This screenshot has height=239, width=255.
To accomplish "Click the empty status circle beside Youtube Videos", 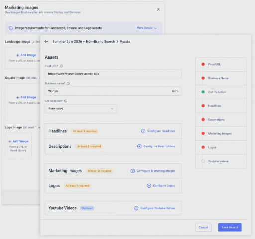I will coord(203,161).
